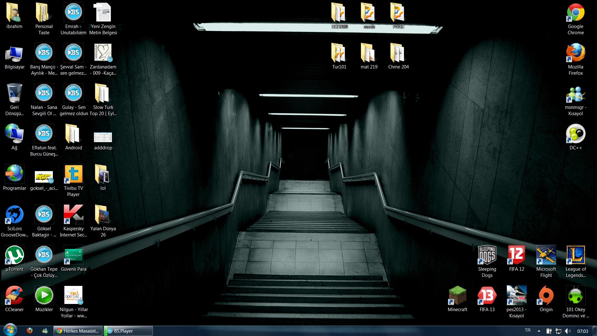Click the taskbar clock showing 07:03

pyautogui.click(x=583, y=331)
